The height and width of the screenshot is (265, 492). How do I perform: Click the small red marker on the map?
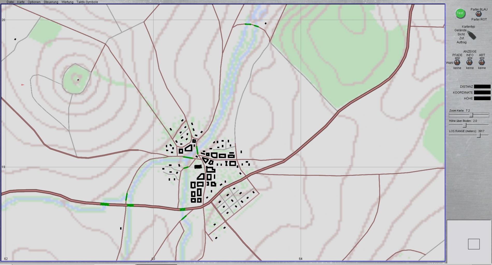click(23, 85)
